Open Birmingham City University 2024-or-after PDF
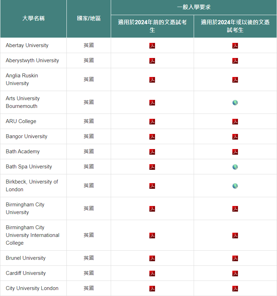 [235, 209]
